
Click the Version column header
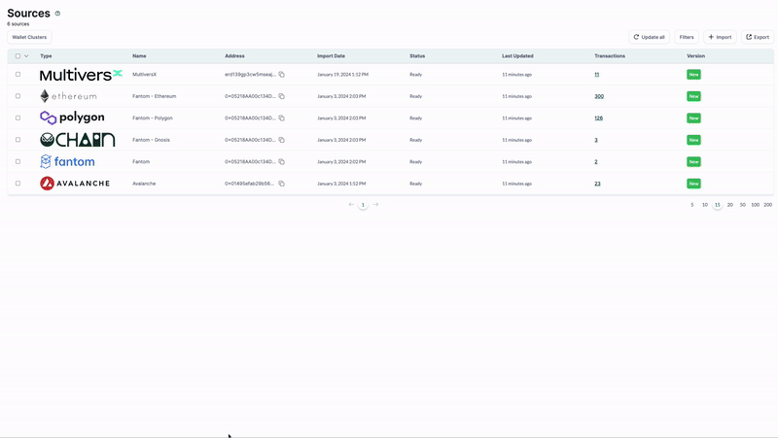[x=695, y=56]
